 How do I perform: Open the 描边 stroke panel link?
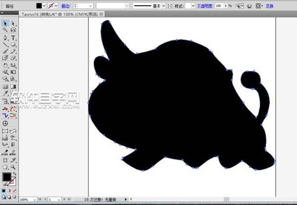(x=66, y=6)
